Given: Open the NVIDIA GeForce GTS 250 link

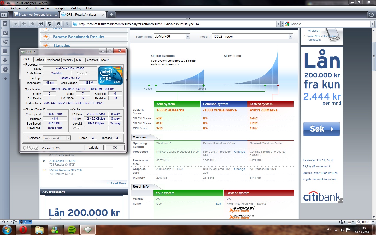Looking at the screenshot, I should (66, 170).
